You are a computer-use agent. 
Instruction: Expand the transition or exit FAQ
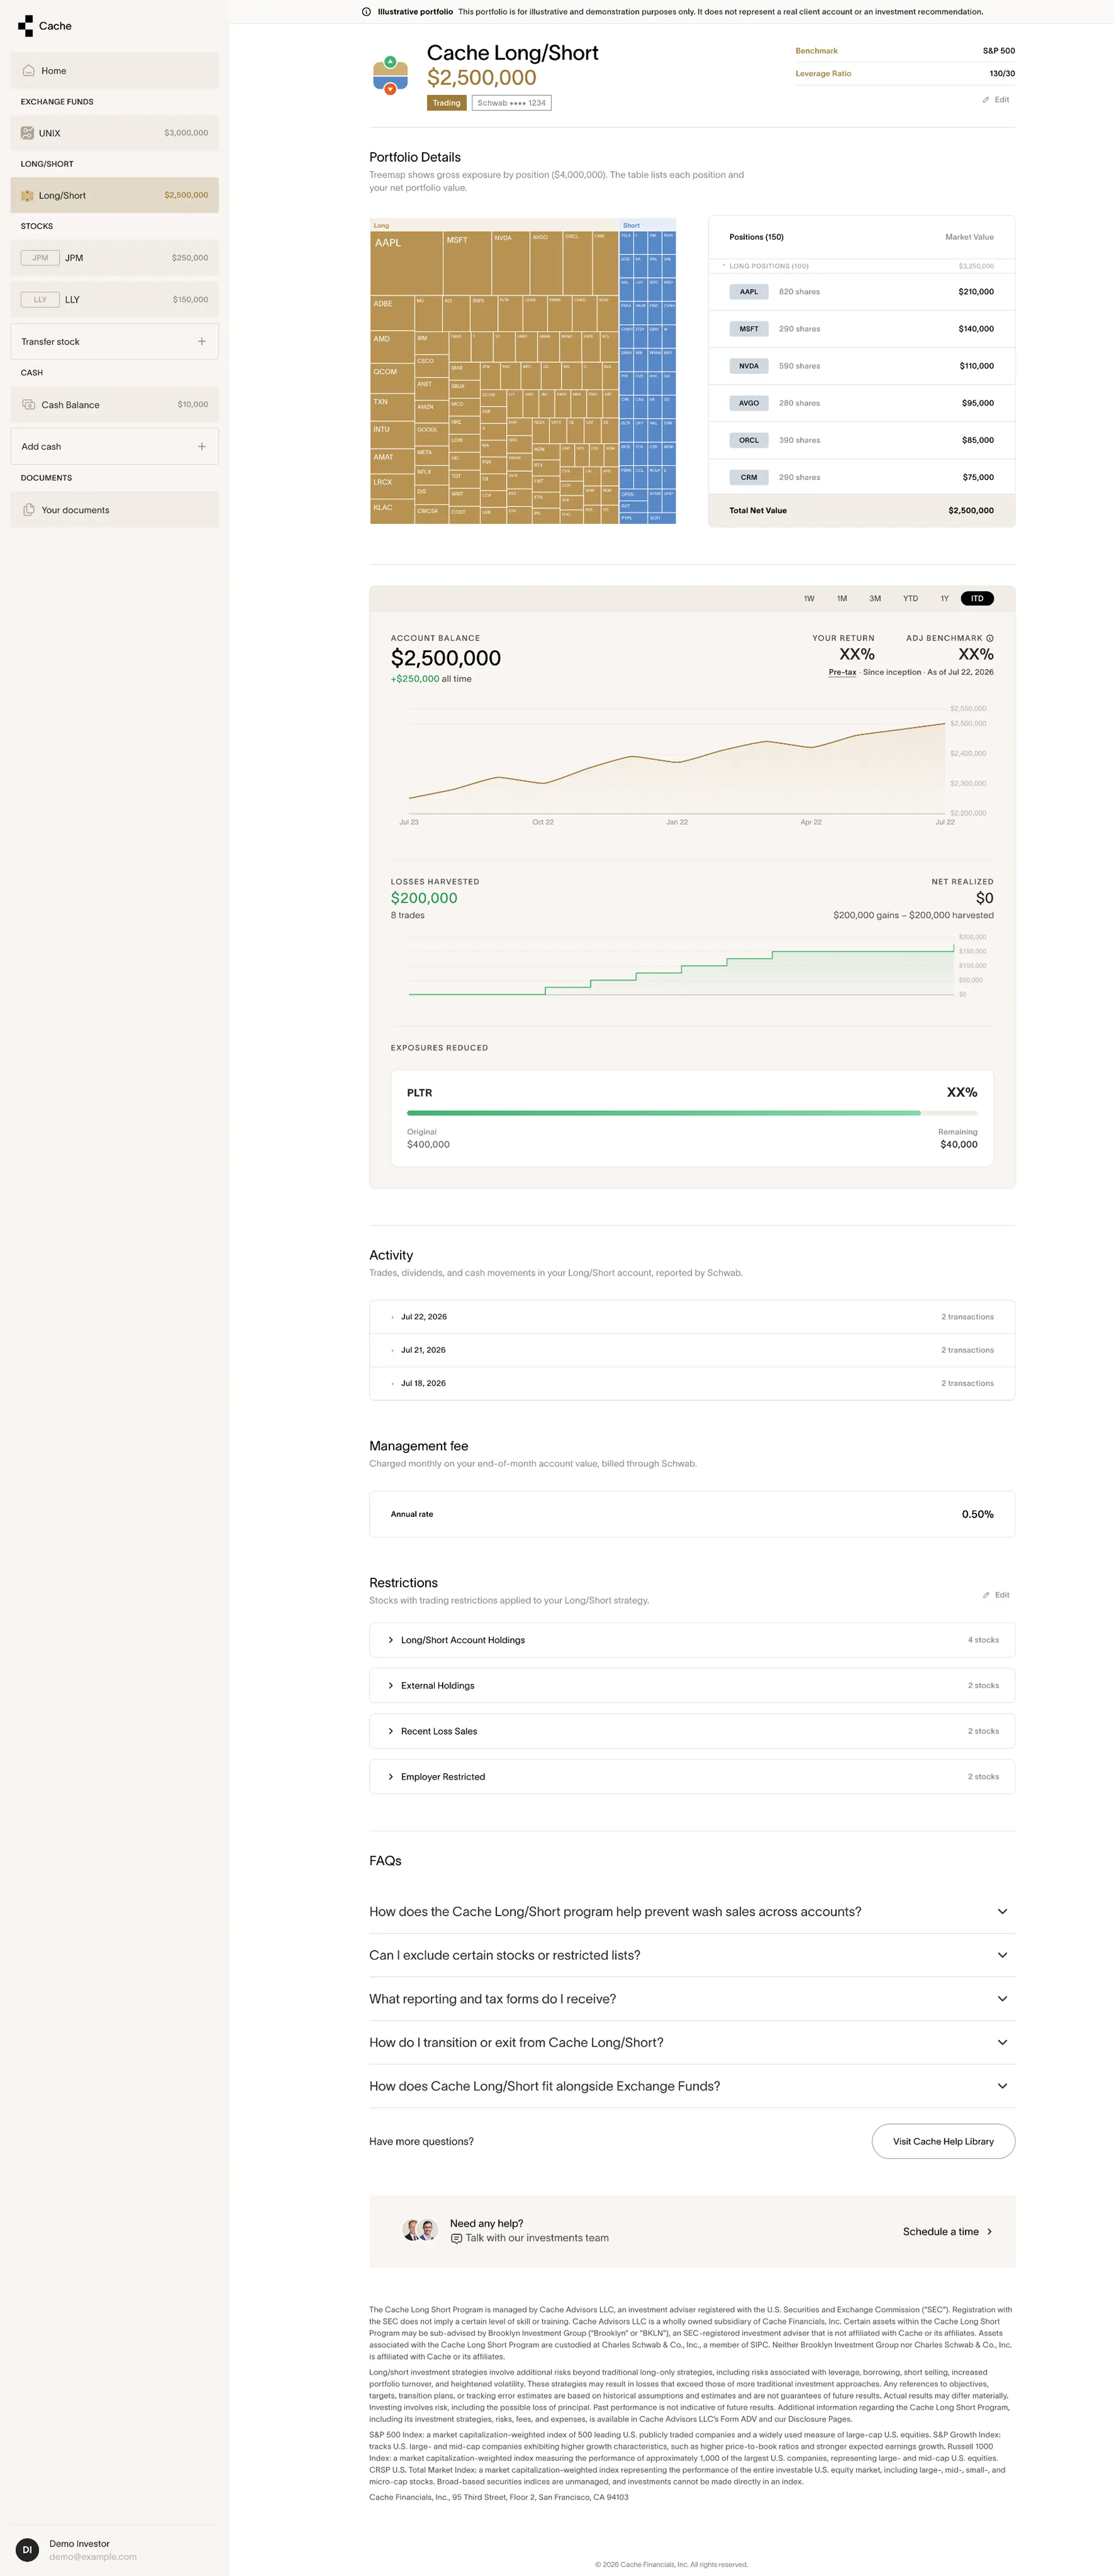click(692, 2043)
